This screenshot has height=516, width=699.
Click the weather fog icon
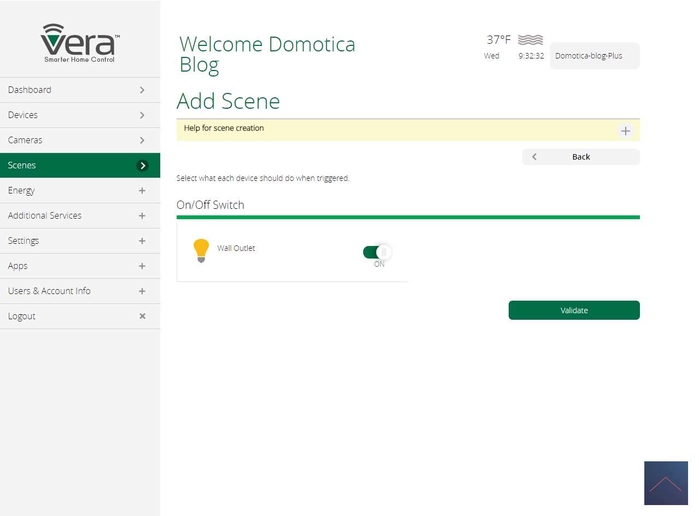(x=530, y=40)
